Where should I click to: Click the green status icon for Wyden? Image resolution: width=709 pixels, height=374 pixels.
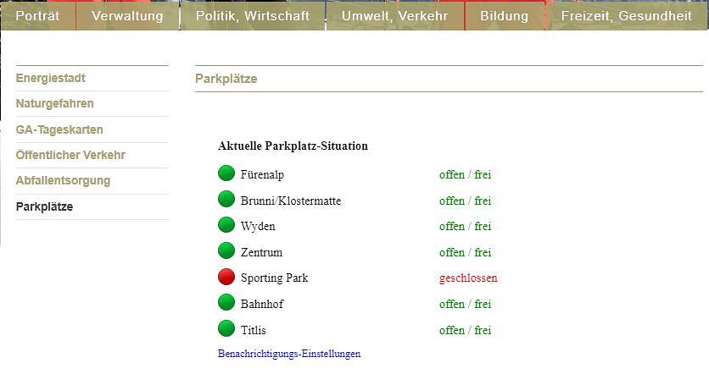click(226, 226)
